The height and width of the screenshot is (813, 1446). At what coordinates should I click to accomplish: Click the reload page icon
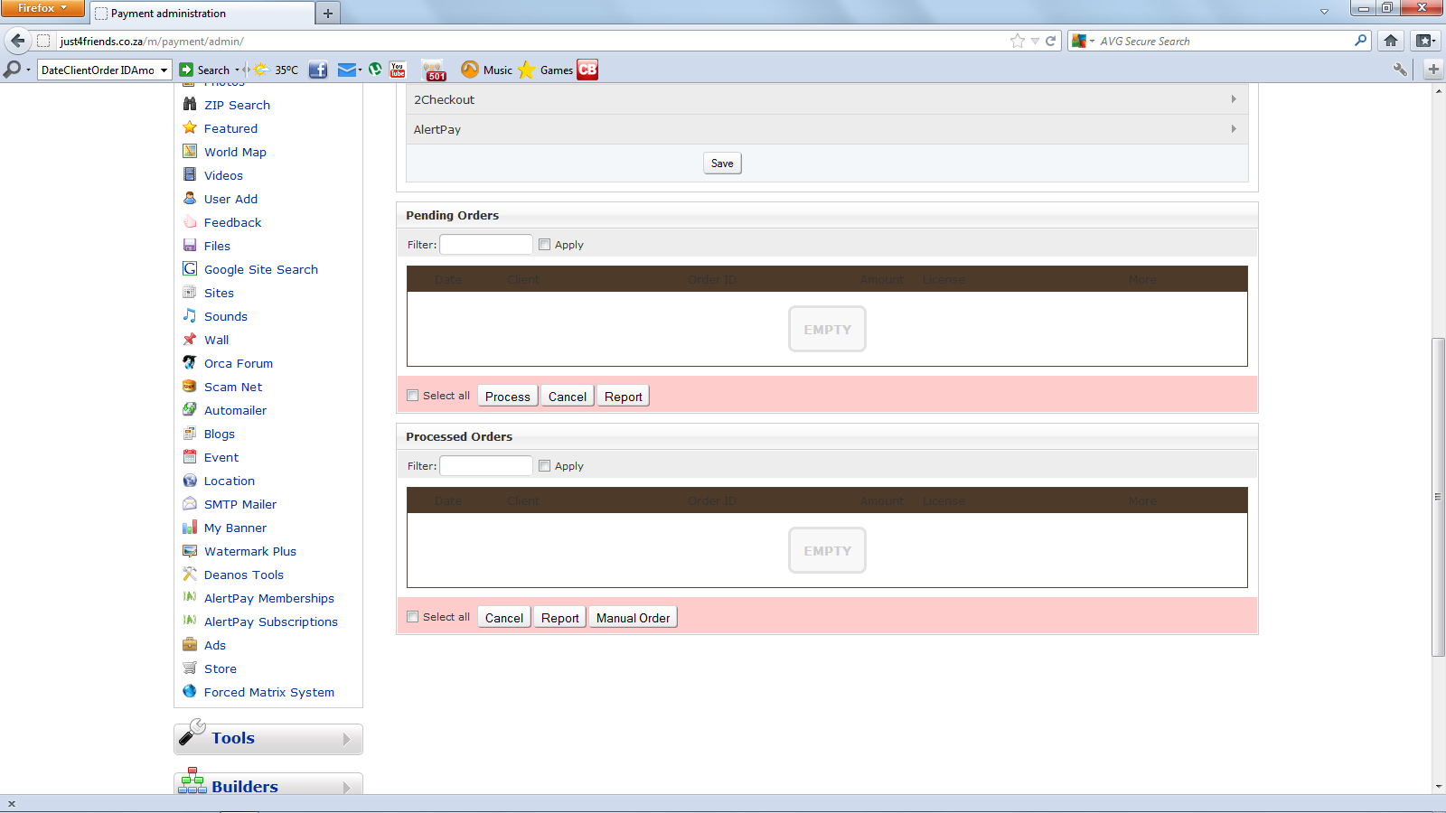[x=1050, y=41]
